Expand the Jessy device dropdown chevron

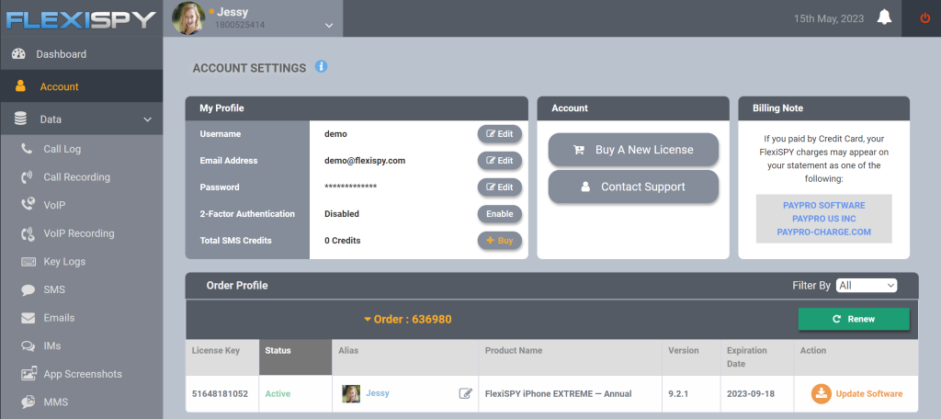(328, 26)
